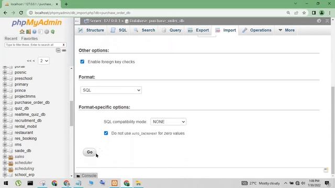Click the phpMyAdmin logo
The height and width of the screenshot is (188, 335).
[x=37, y=22]
